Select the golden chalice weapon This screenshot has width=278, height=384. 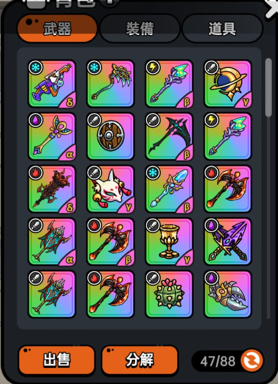click(169, 242)
